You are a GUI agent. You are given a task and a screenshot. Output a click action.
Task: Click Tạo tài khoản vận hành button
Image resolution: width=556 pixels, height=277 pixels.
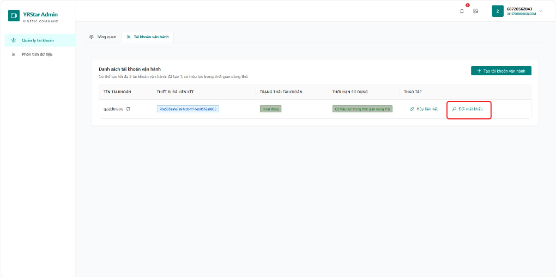pos(501,71)
